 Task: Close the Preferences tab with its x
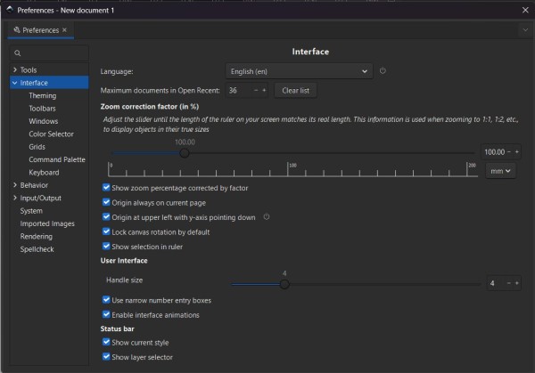click(64, 30)
